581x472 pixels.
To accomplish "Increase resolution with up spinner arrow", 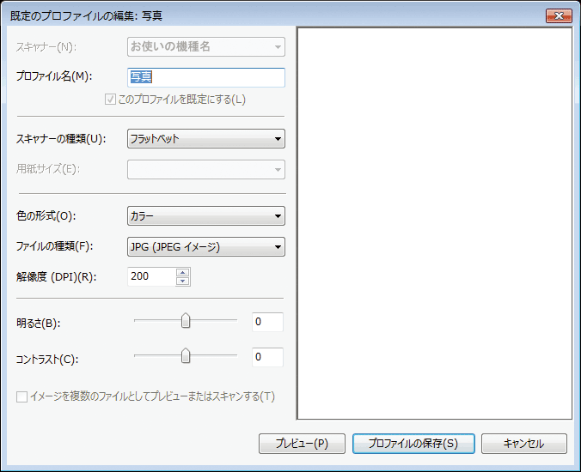I will point(182,272).
